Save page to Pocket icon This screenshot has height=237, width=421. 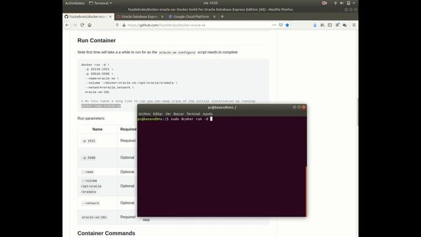[281, 25]
